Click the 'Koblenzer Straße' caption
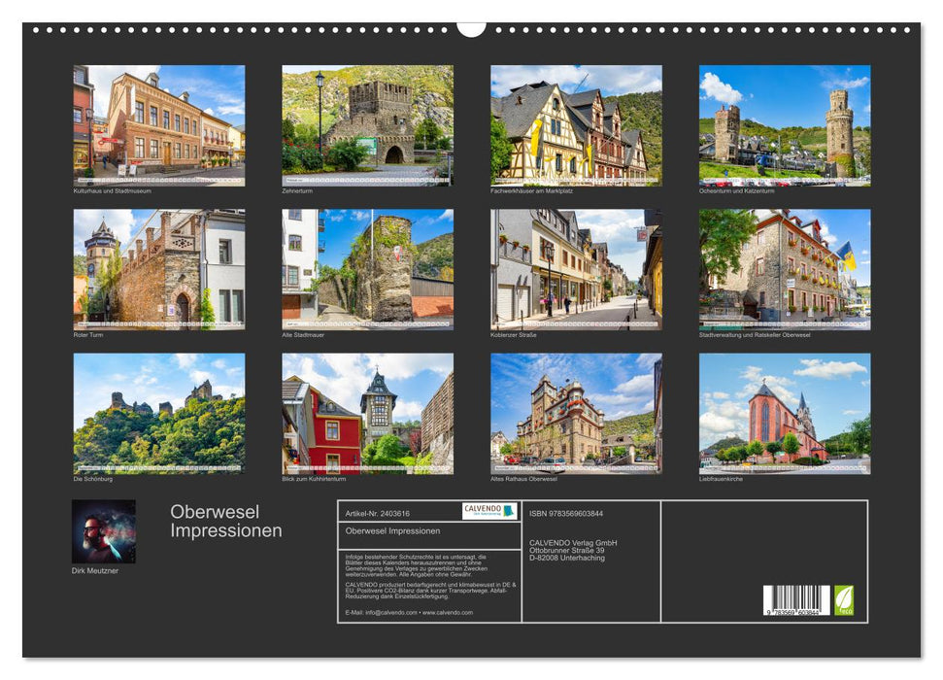 [x=514, y=335]
